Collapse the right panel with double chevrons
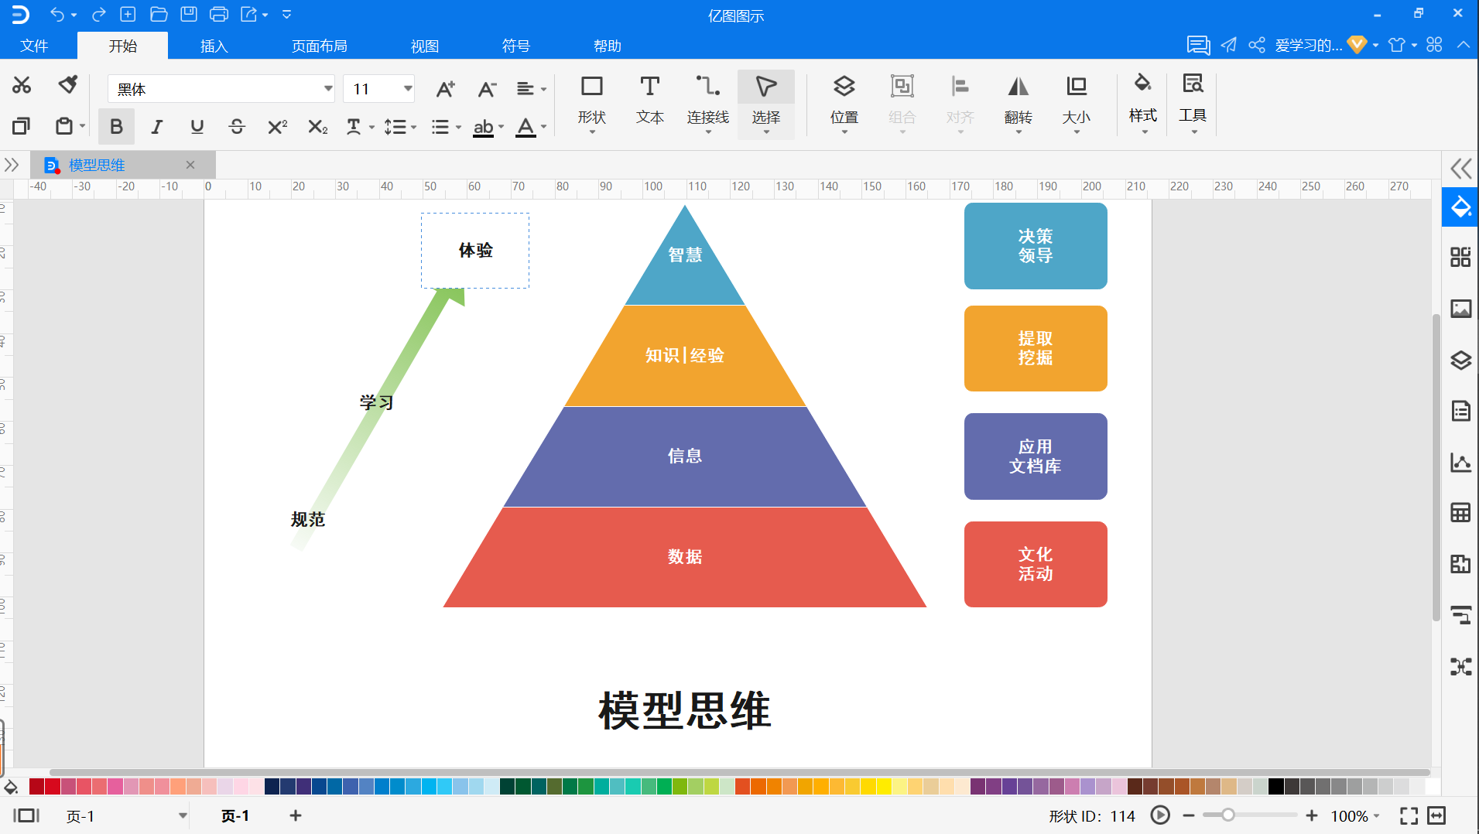This screenshot has width=1479, height=834. pos(1460,169)
